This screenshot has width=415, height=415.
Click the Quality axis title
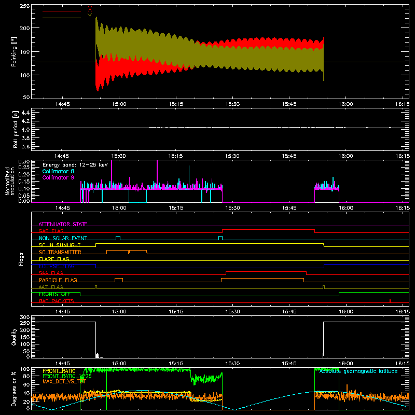[14, 337]
